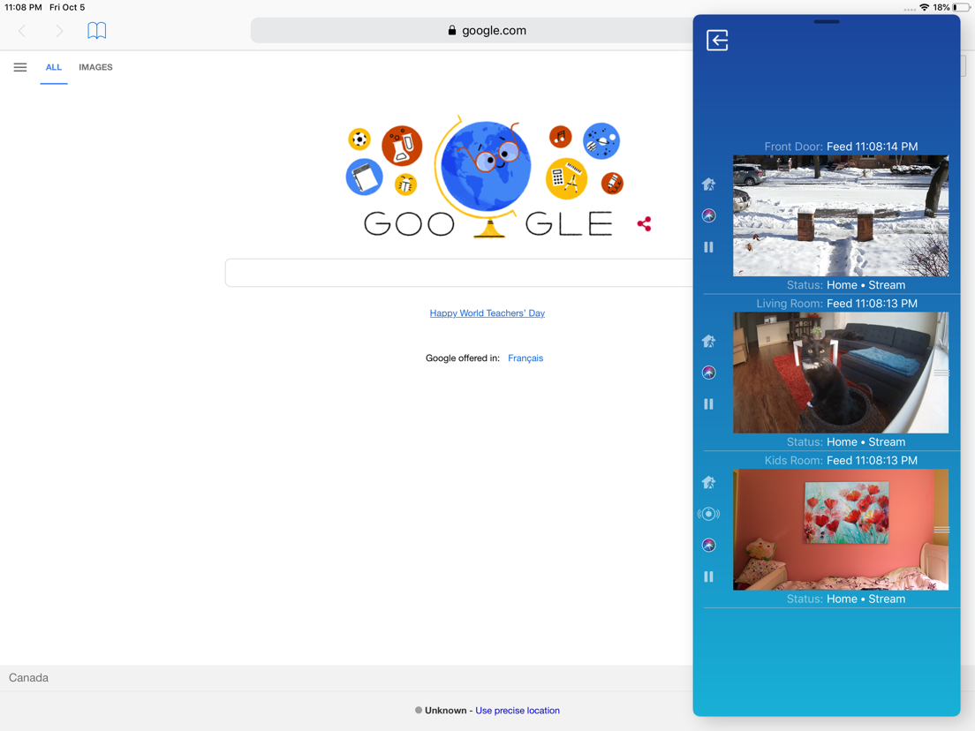Pause the Kids Room camera feed
Image resolution: width=975 pixels, height=731 pixels.
coord(708,577)
